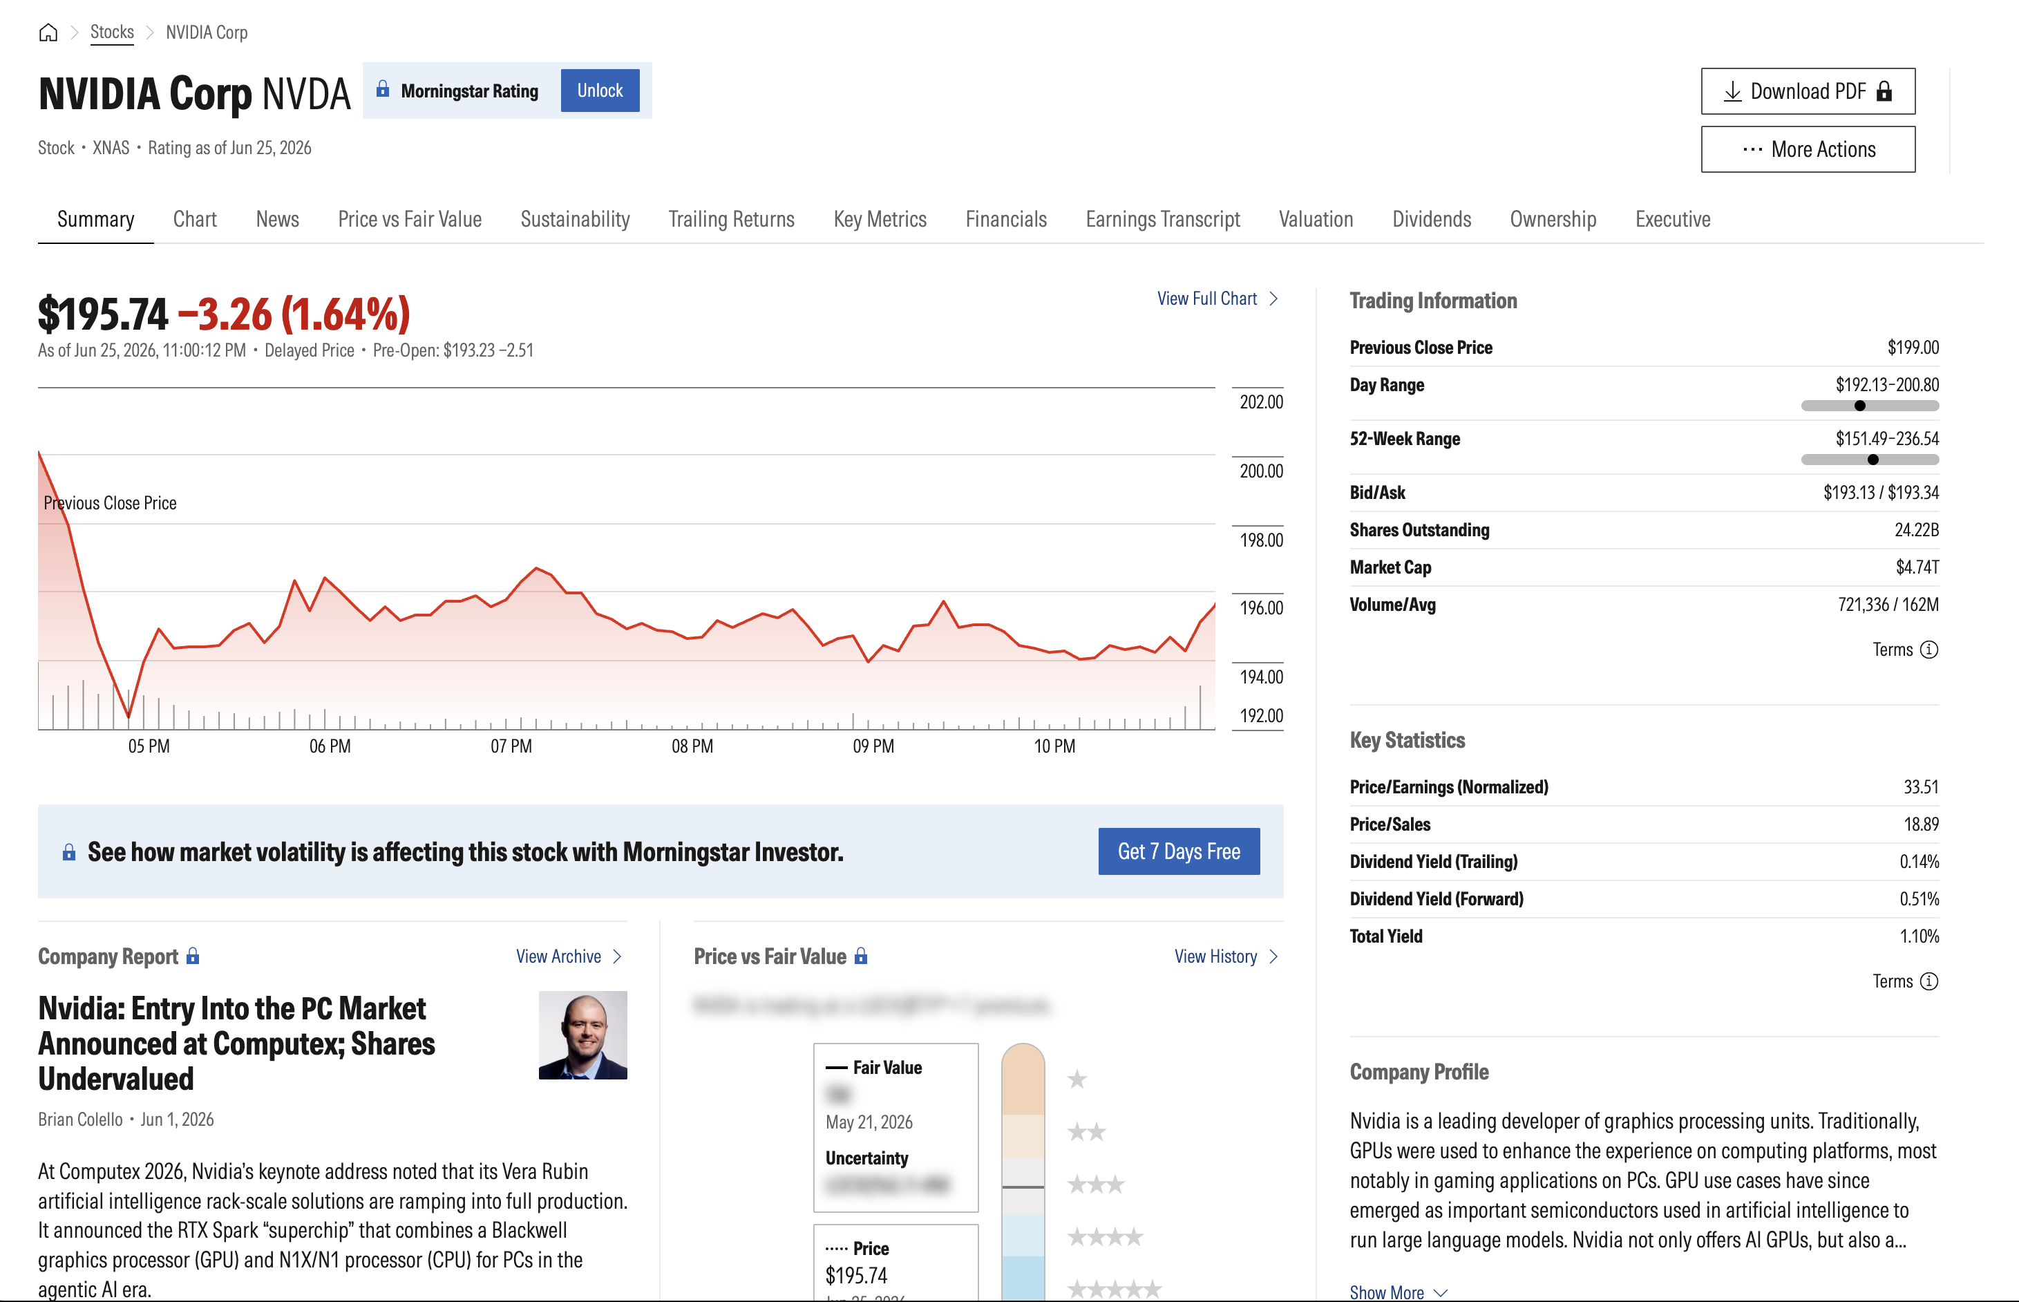Click Price/Sales 18.89 value
The height and width of the screenshot is (1302, 2019).
point(1921,824)
